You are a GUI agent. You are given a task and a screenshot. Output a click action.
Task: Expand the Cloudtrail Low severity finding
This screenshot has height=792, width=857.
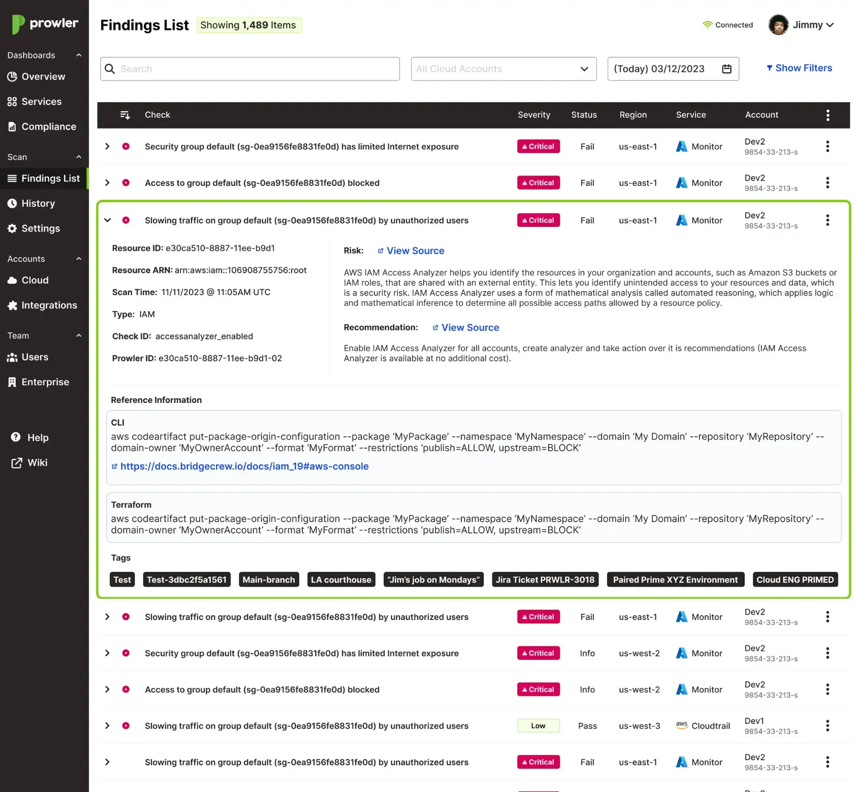tap(107, 726)
